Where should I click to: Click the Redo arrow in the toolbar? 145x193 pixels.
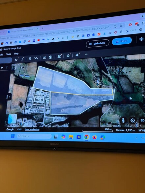[22, 59]
